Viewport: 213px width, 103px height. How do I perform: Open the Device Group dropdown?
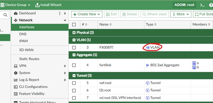(x=15, y=5)
